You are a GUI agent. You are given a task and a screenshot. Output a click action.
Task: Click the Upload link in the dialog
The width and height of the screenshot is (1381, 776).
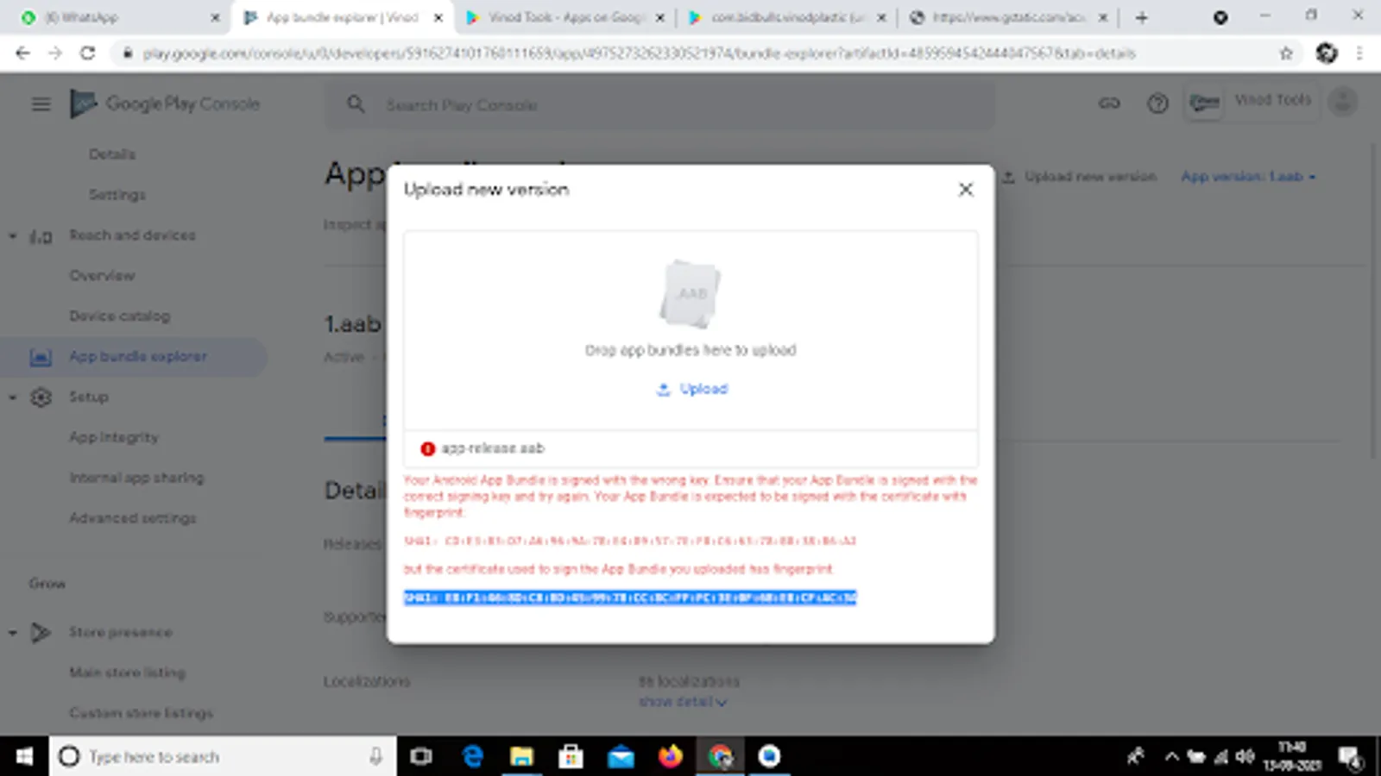[691, 389]
